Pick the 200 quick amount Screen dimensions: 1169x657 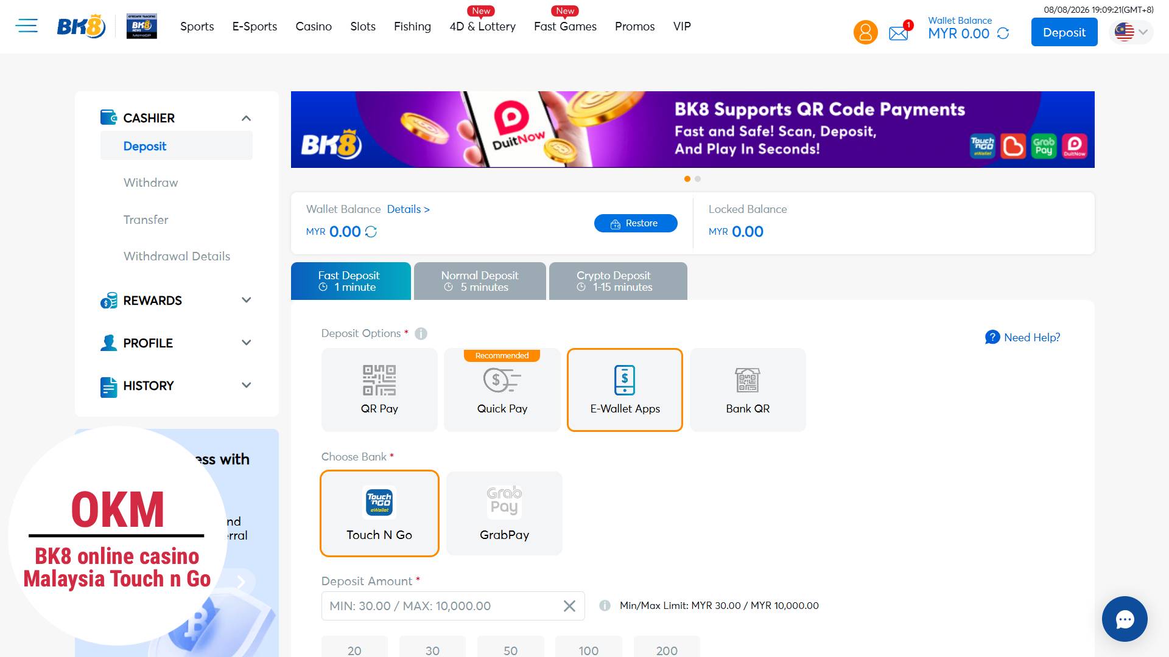point(667,647)
